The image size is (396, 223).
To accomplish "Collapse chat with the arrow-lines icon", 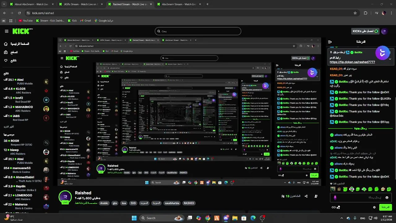I will (330, 42).
